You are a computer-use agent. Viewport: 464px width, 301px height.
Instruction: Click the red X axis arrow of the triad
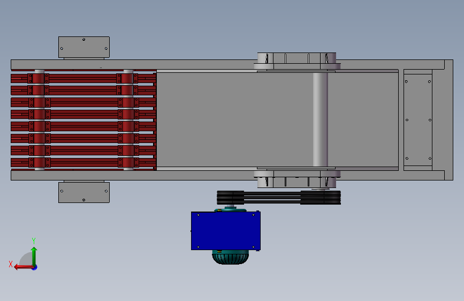point(24,267)
